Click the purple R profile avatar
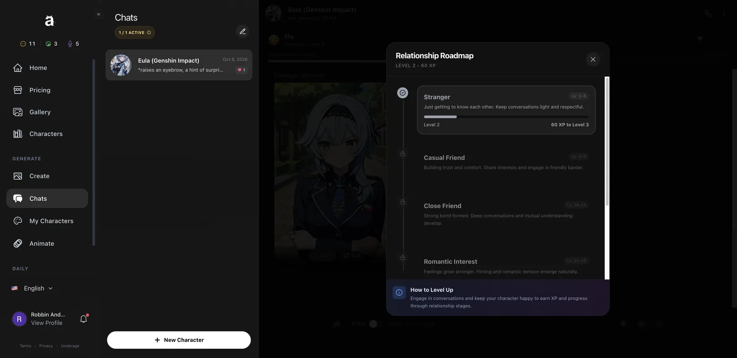This screenshot has height=358, width=737. pos(19,319)
